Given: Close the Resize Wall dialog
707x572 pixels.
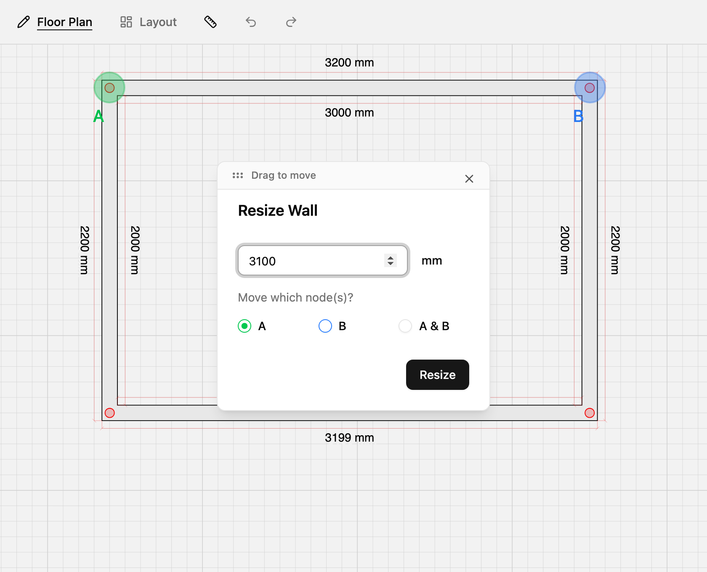Looking at the screenshot, I should [x=469, y=179].
